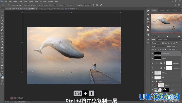The height and width of the screenshot is (103, 182).
Task: Hide the child layer
Action: [152, 78]
